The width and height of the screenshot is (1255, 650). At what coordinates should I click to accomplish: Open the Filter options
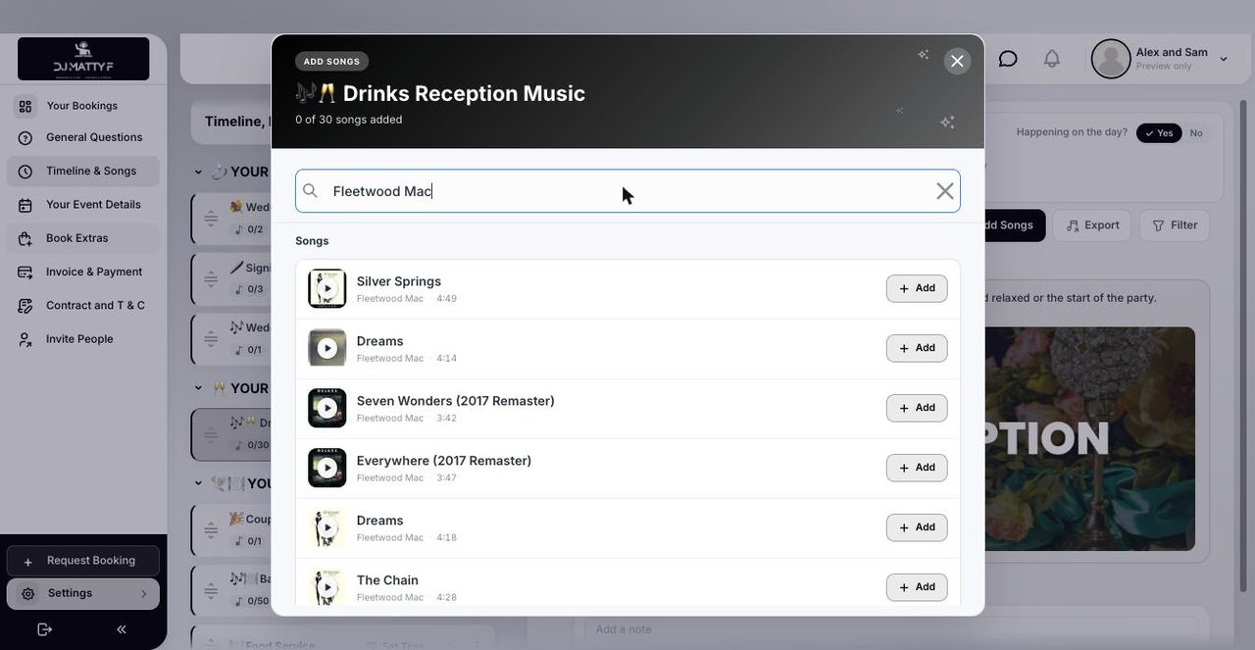tap(1175, 225)
